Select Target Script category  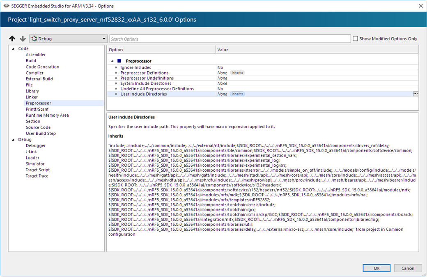(38, 170)
